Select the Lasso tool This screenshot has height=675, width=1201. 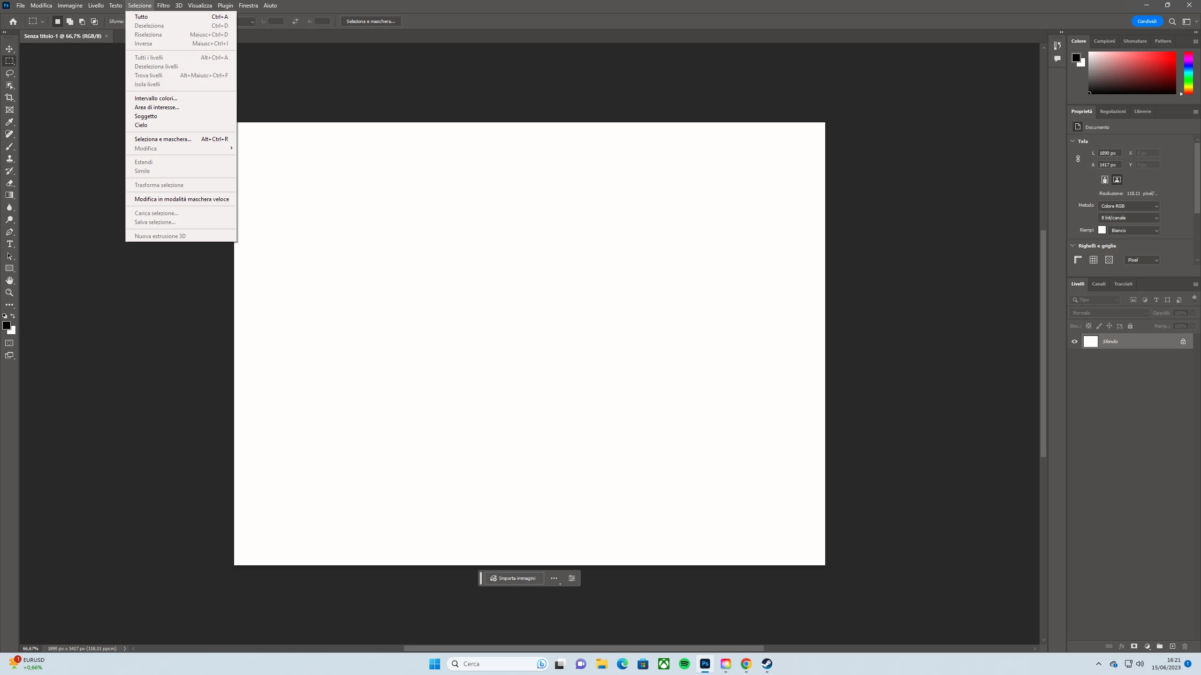click(x=9, y=73)
